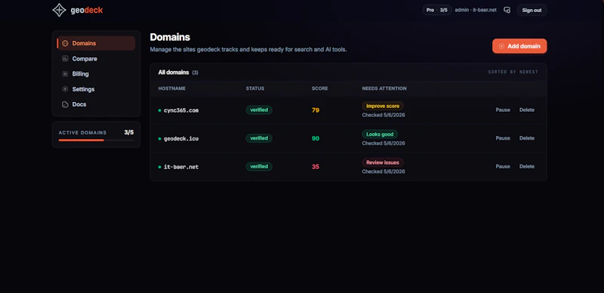The width and height of the screenshot is (604, 293).
Task: Click the globe icon beside Domains
Action: (65, 43)
